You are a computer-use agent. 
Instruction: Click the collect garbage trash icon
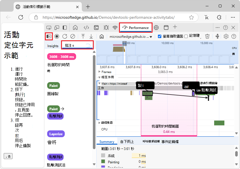click(207, 36)
